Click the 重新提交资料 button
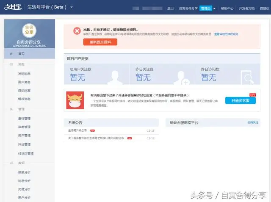 click(x=100, y=42)
